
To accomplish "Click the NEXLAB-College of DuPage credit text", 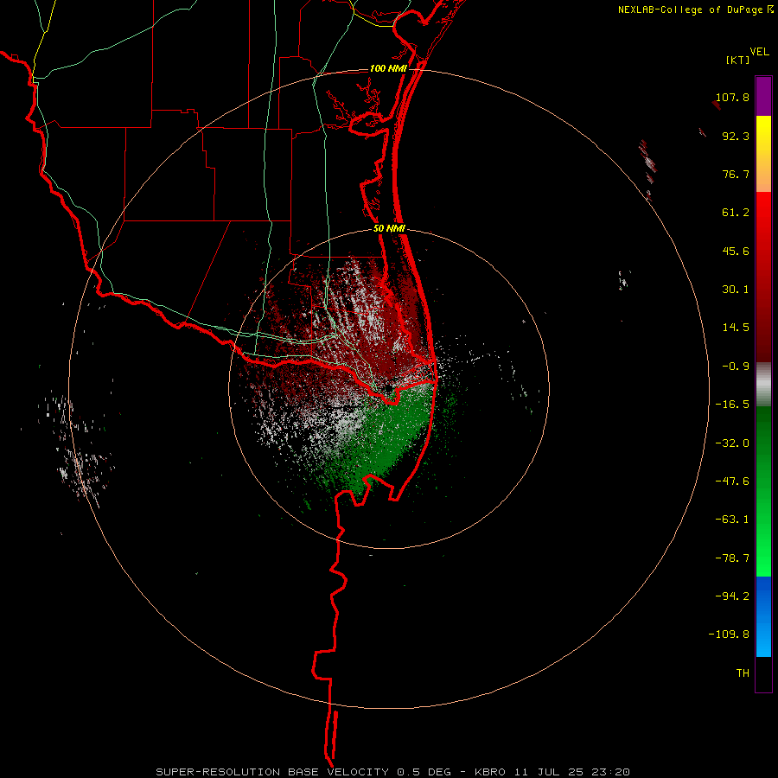I will pyautogui.click(x=691, y=10).
